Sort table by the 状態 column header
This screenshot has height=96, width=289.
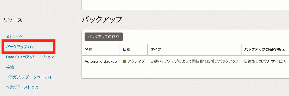(x=126, y=50)
